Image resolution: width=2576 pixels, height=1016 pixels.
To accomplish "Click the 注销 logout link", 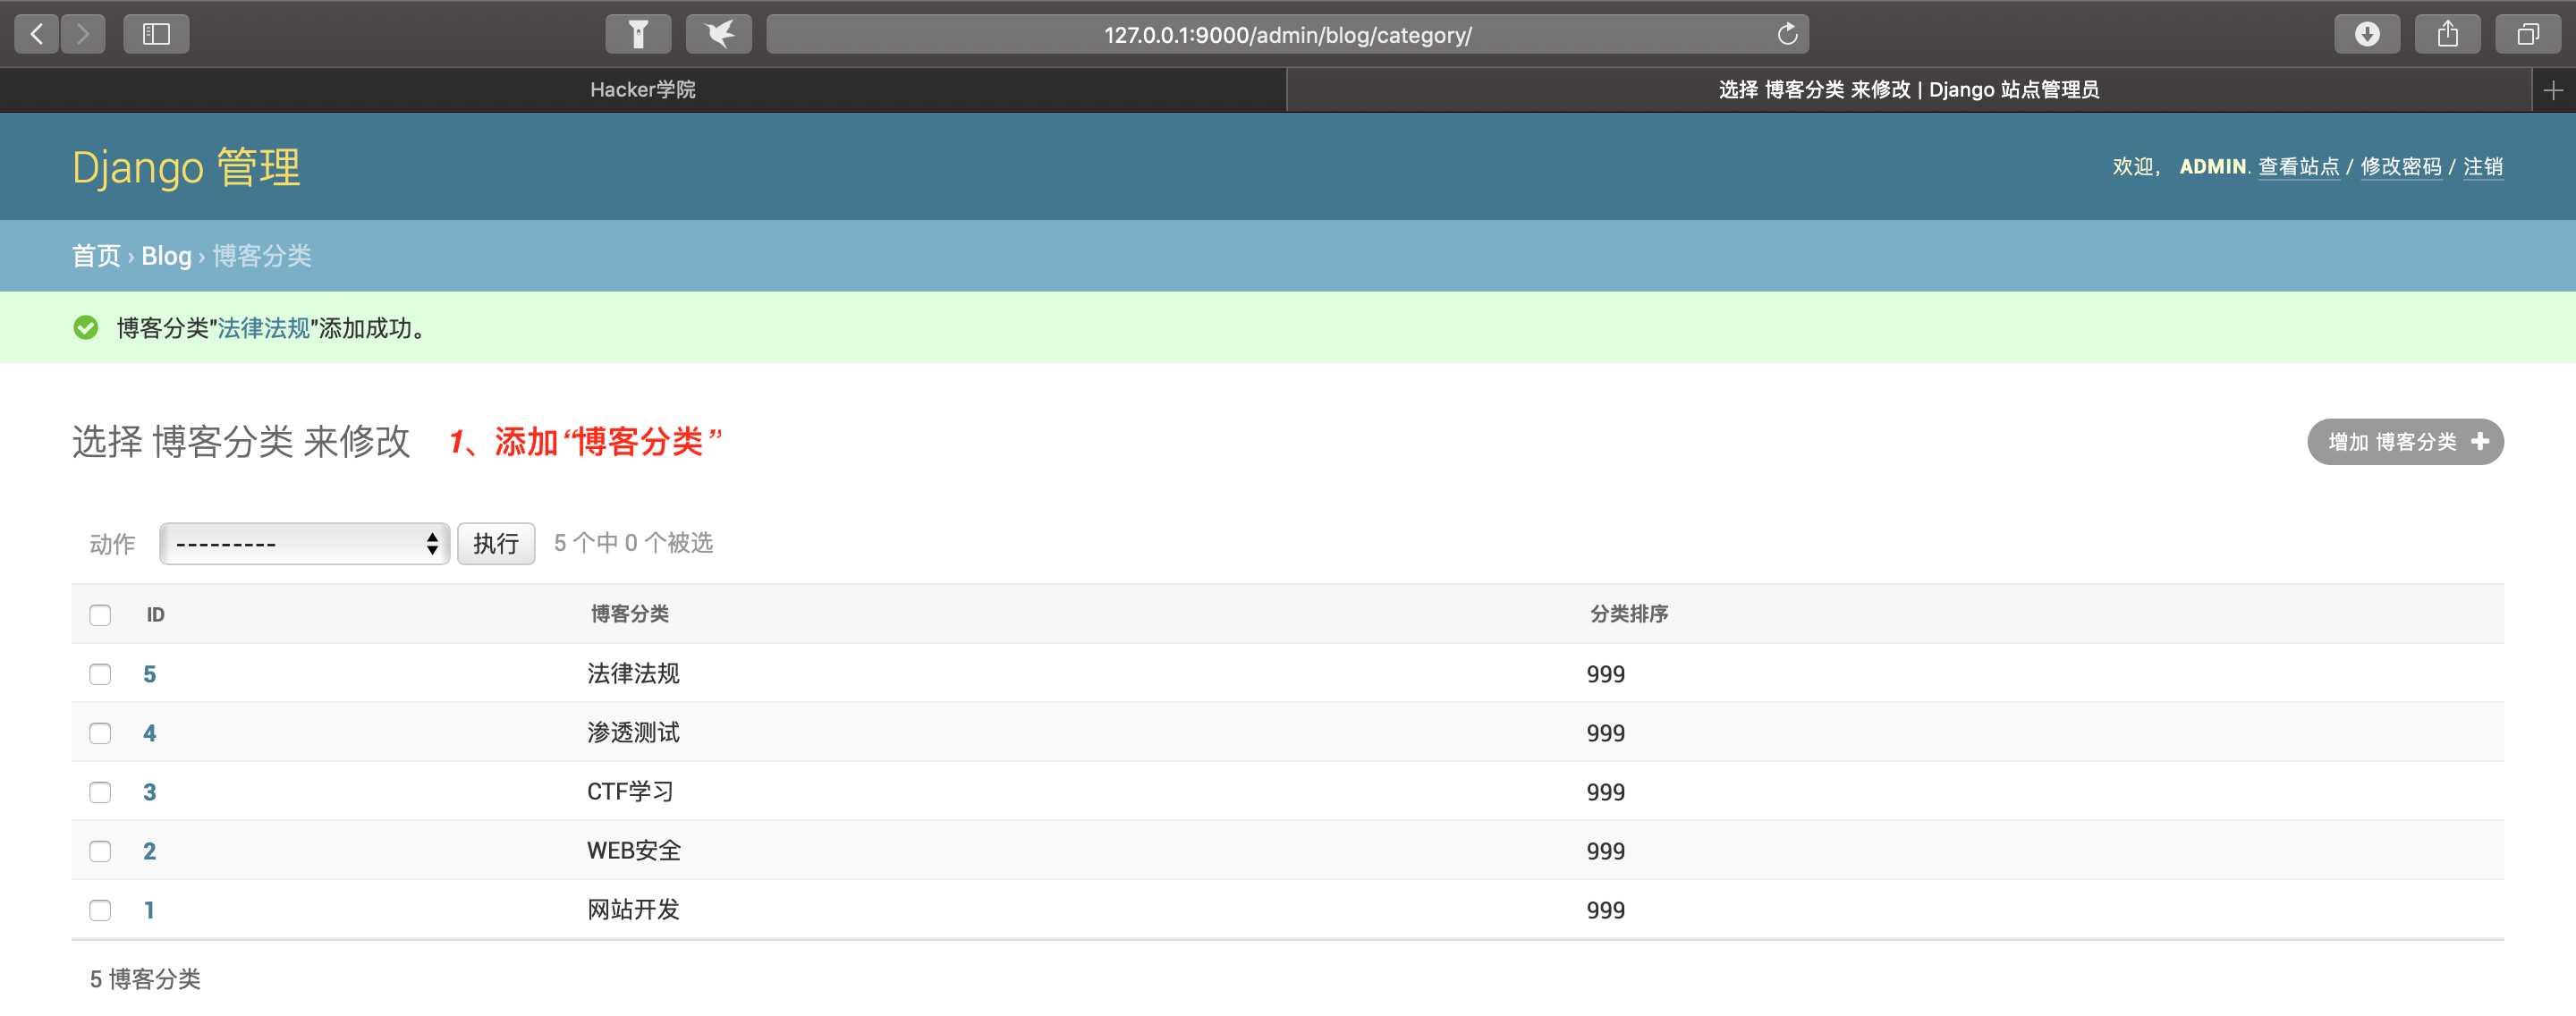I will pyautogui.click(x=2483, y=167).
